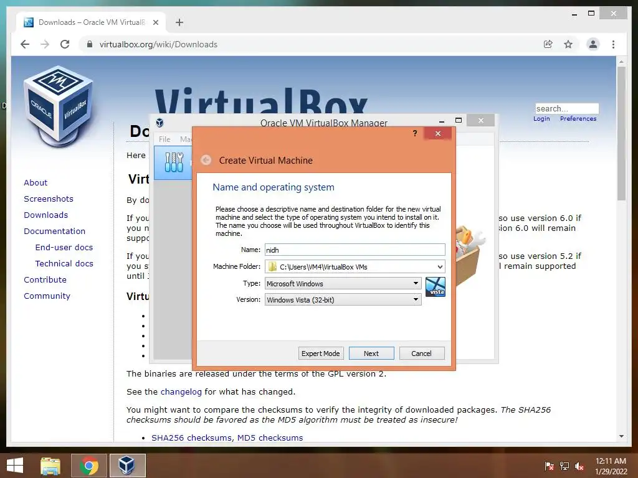638x478 pixels.
Task: Close the Downloads – Oracle VM VirtualBox tab
Action: point(155,22)
